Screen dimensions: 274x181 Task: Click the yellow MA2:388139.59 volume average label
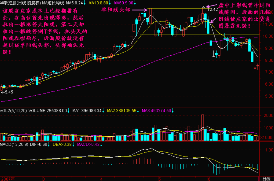[122, 111]
